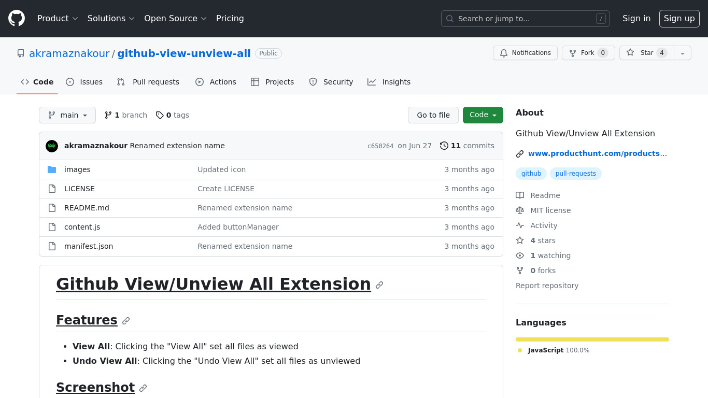Open the Readme sidebar link

[538, 195]
